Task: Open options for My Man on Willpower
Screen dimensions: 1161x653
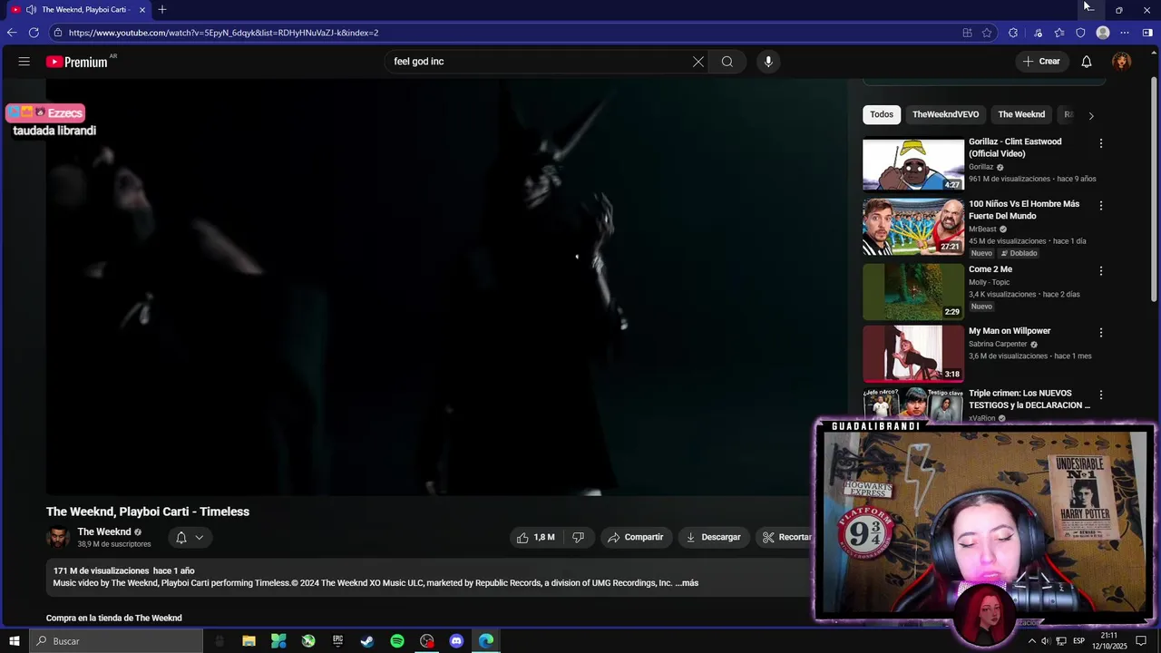Action: pos(1101,333)
